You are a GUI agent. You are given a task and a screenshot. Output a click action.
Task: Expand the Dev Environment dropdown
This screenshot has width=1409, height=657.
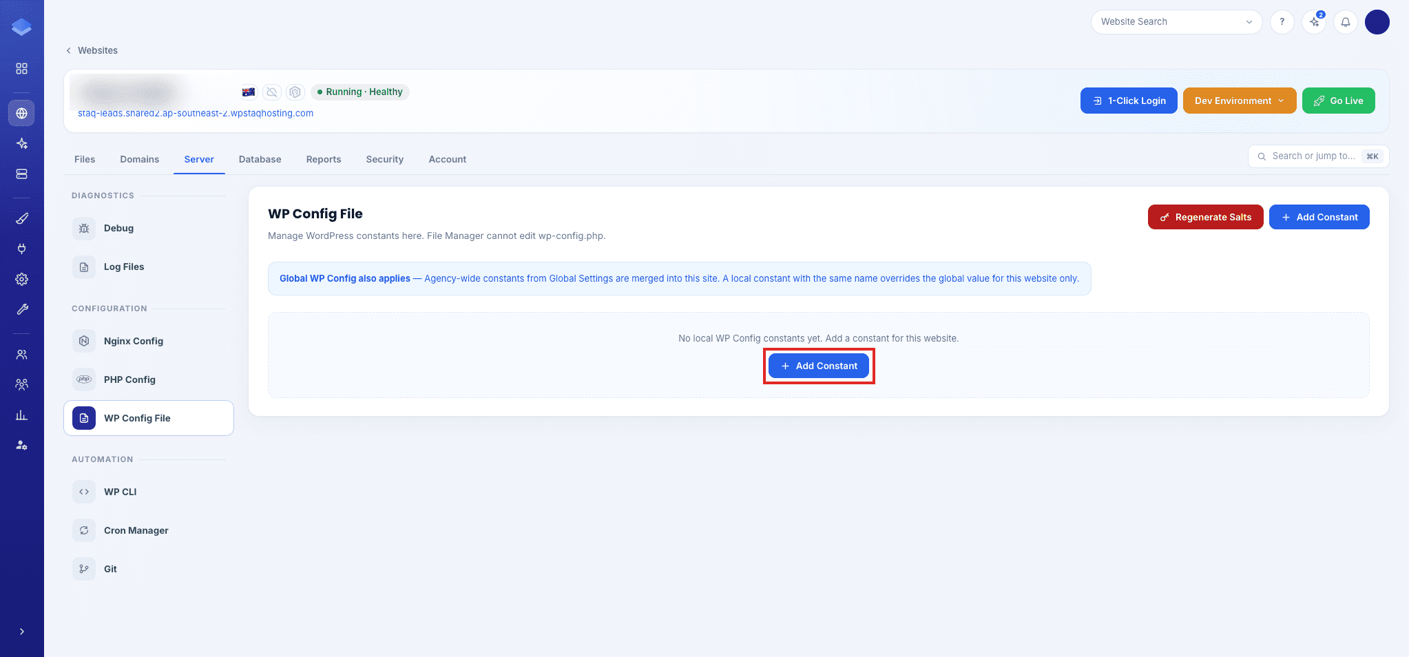(1240, 101)
